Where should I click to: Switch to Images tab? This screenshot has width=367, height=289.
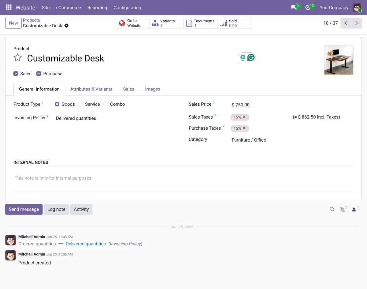tap(153, 89)
